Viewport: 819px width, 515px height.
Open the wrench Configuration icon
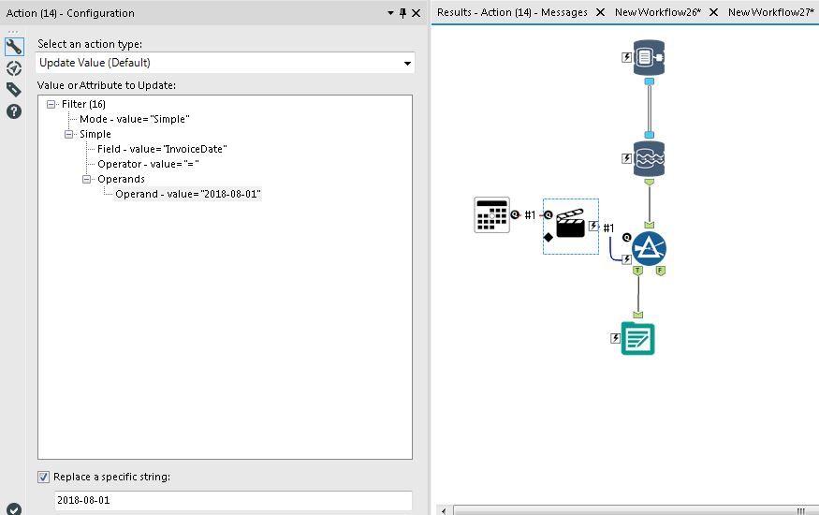[14, 47]
